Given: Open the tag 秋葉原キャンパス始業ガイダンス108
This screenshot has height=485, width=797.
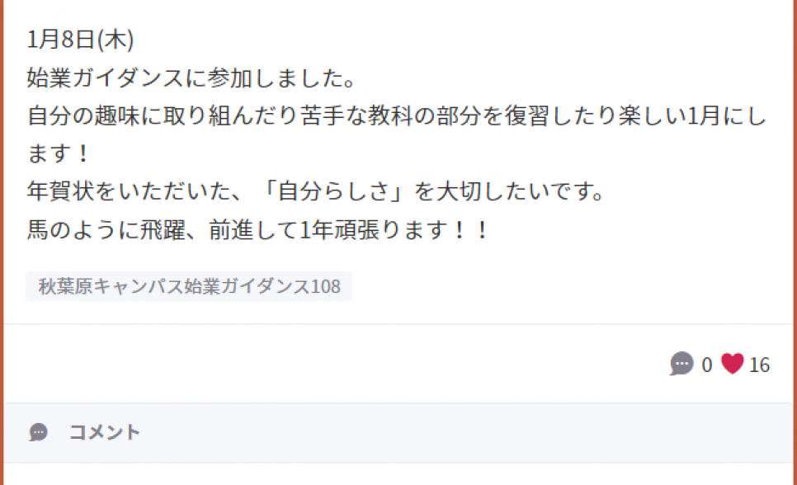Looking at the screenshot, I should (x=189, y=286).
